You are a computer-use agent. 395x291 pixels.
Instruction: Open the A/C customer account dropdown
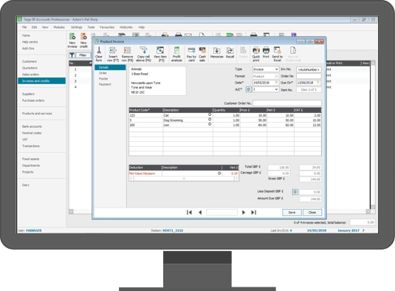[x=276, y=89]
